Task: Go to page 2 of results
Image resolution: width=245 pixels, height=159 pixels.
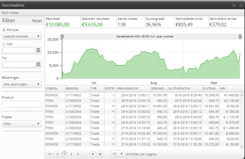Action: (71, 154)
